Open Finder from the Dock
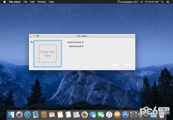 click(x=11, y=115)
